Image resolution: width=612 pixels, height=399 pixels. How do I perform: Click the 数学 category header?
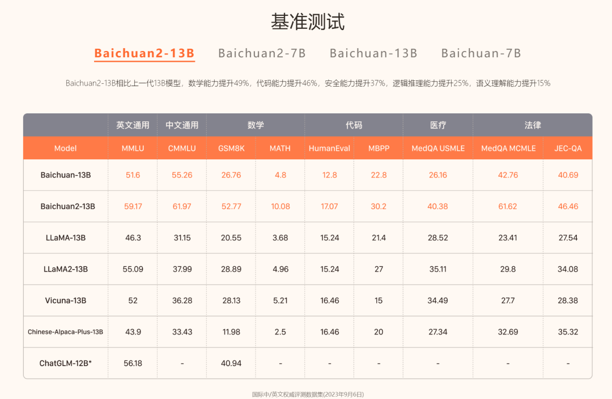click(256, 125)
